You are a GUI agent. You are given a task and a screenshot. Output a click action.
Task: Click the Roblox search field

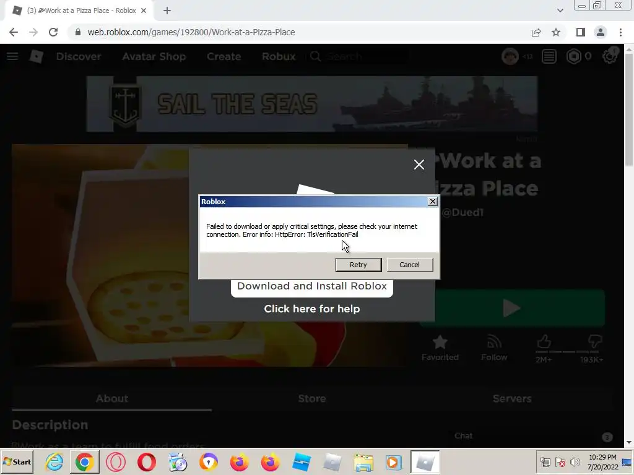358,56
